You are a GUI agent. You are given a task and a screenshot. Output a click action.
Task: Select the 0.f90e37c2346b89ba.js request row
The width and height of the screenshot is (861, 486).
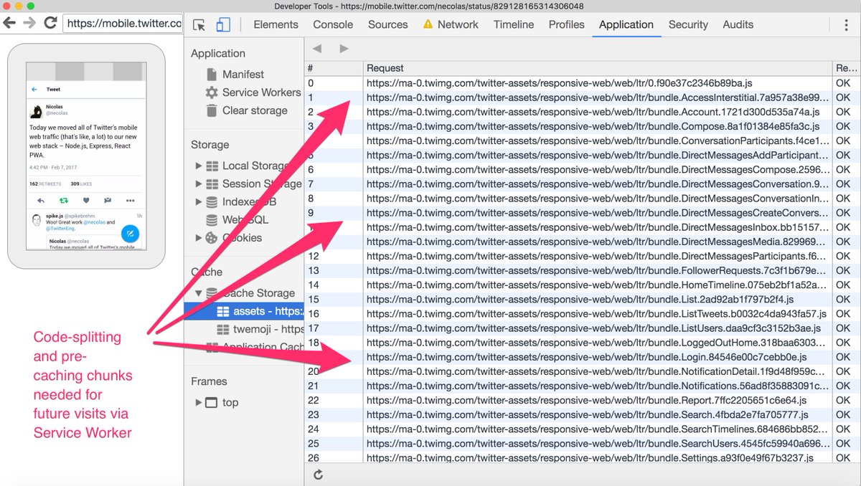pyautogui.click(x=583, y=83)
